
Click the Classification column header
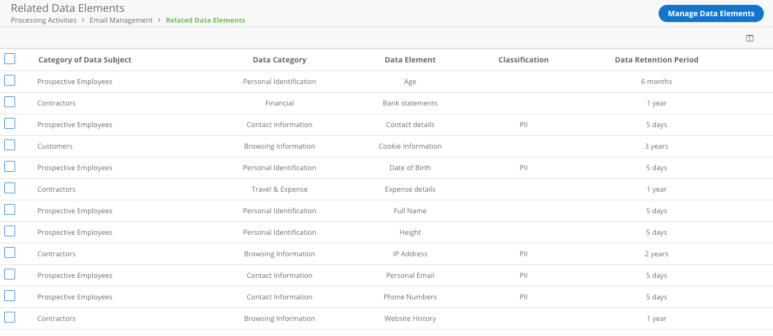(523, 60)
